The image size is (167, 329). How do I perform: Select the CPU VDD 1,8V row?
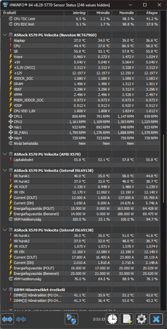coord(80,111)
